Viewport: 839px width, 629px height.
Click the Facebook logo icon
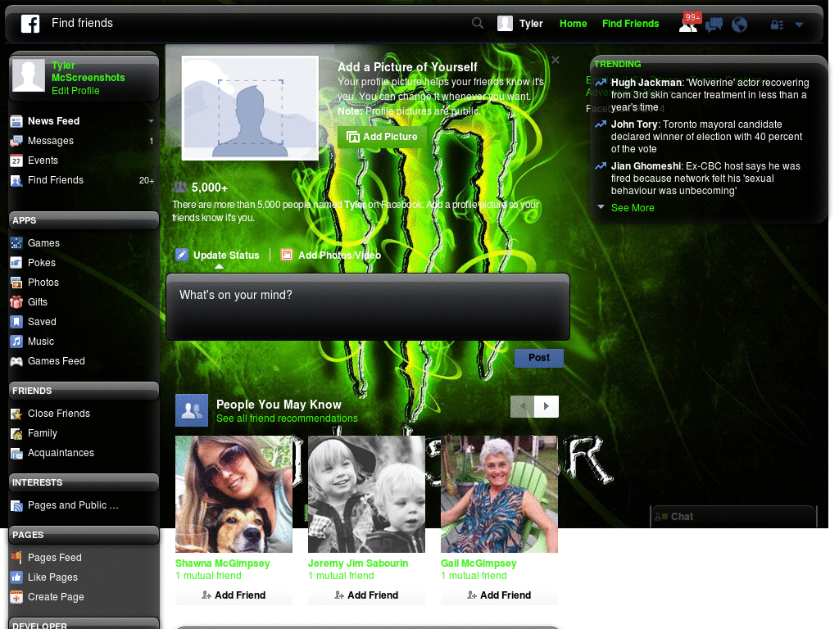coord(30,24)
